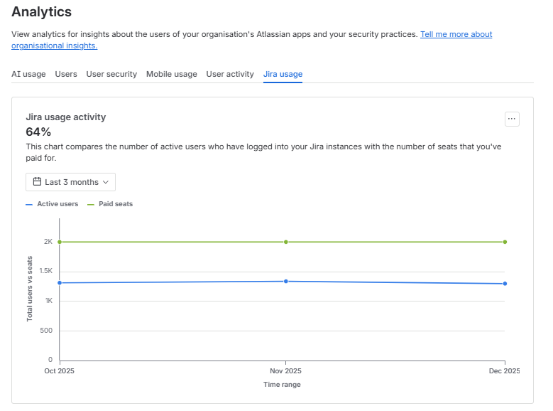The height and width of the screenshot is (411, 553).
Task: Click the 500 y-axis label
Action: click(x=46, y=331)
